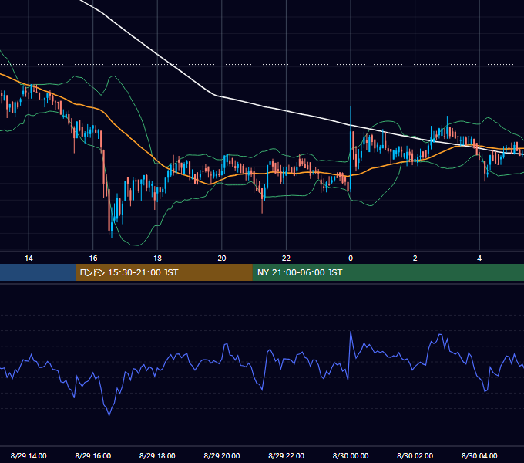Image resolution: width=524 pixels, height=463 pixels.
Task: Click hour label 0 on price chart axis
Action: point(351,259)
